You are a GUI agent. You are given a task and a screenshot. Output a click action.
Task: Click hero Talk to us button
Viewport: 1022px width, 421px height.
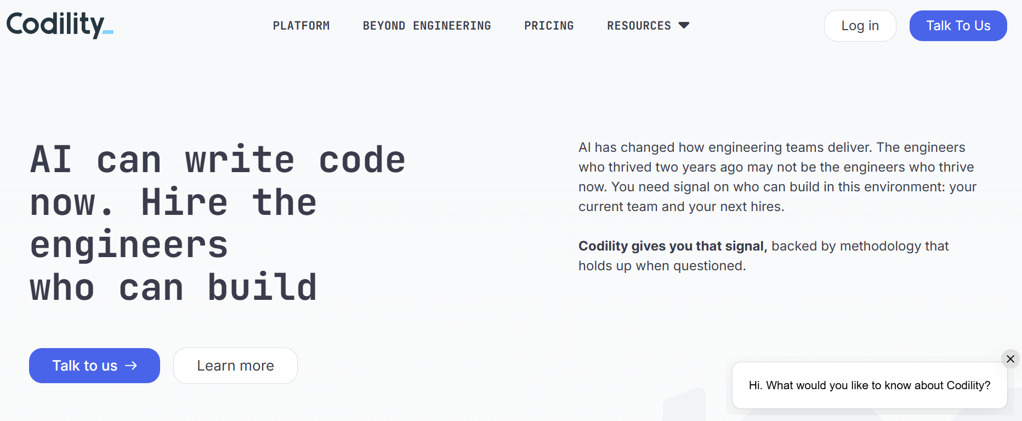point(94,366)
